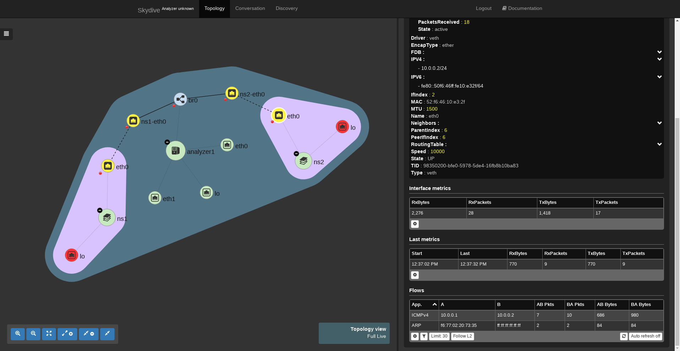Open the Flows filter funnel

(x=424, y=336)
